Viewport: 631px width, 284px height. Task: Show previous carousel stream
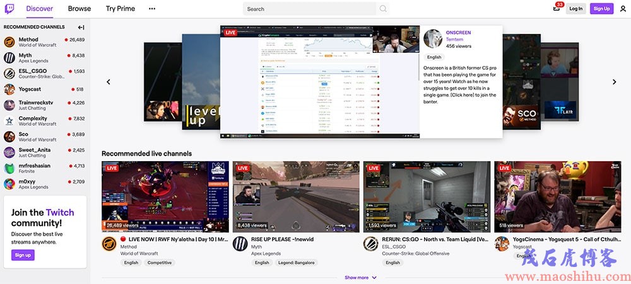[x=109, y=82]
